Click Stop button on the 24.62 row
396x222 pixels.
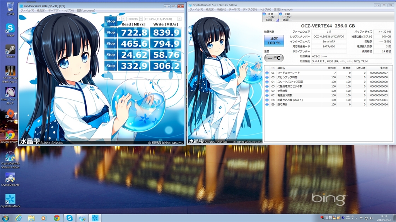pos(110,55)
